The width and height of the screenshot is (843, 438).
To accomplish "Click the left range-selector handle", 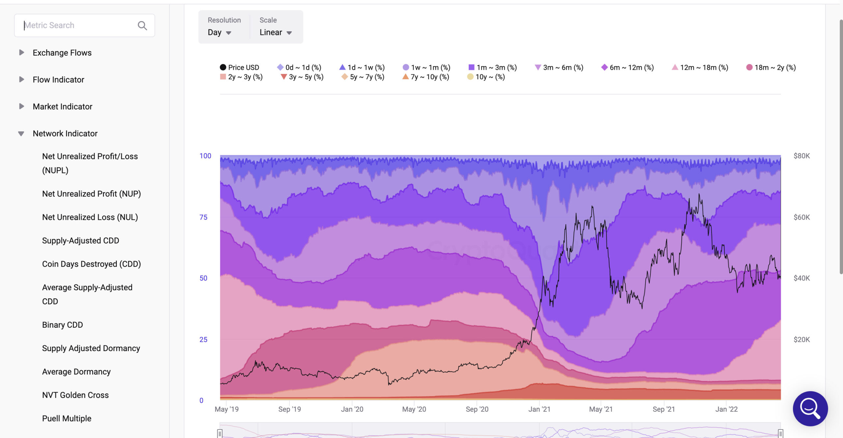I will point(220,433).
